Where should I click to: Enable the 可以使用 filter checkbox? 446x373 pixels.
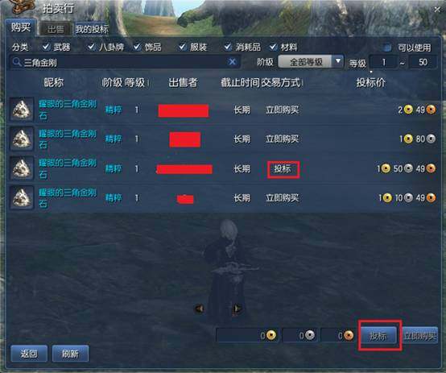pos(387,48)
